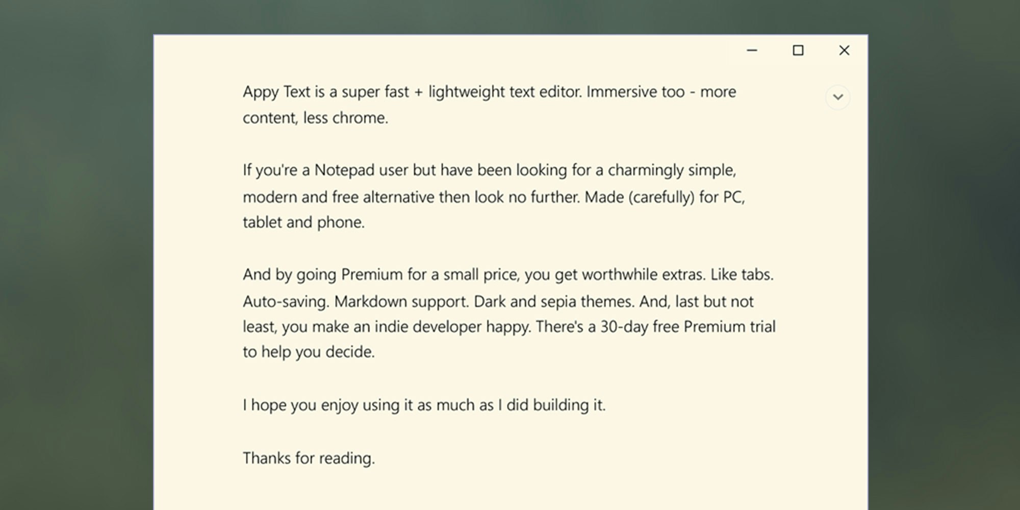Click the phrase "tablet and phone."

(x=303, y=222)
